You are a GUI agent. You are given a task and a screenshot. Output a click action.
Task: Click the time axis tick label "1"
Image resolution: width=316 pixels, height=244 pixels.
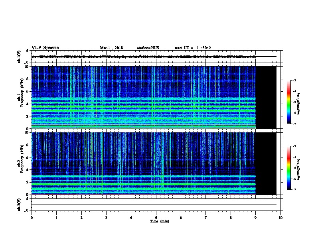click(56, 218)
